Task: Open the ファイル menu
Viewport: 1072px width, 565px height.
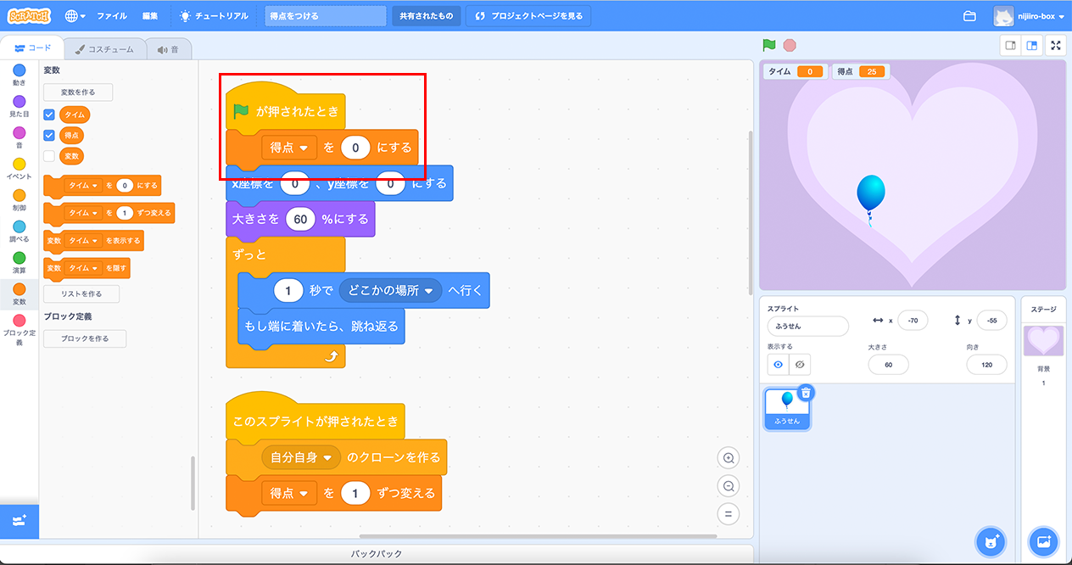Action: (x=112, y=16)
